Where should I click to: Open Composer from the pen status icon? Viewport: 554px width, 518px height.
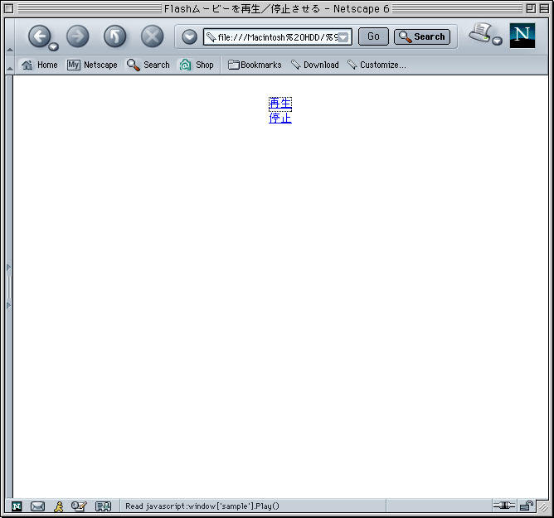click(79, 506)
